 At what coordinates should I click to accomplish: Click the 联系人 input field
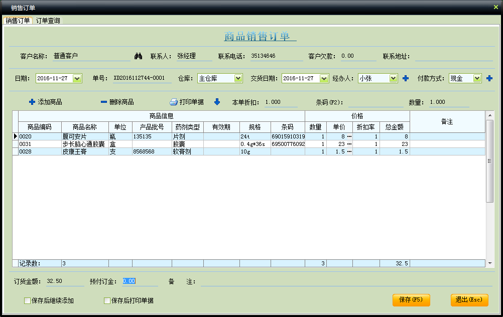coord(194,56)
